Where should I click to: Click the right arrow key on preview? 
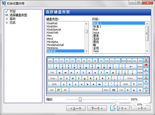click(140, 90)
